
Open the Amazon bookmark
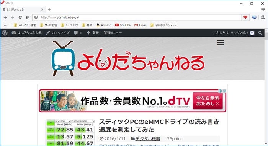coord(104,25)
